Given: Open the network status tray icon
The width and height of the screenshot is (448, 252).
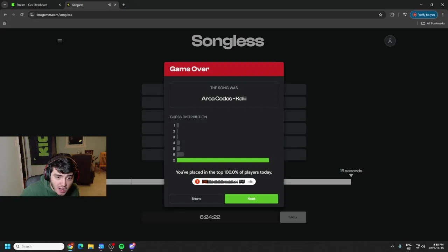Looking at the screenshot, I should 418,246.
